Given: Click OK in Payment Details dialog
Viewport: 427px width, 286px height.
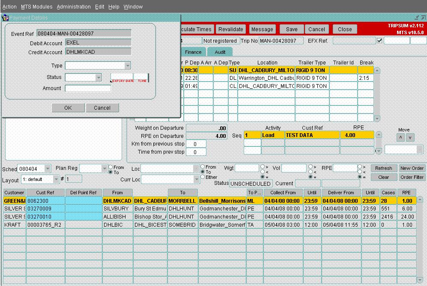Looking at the screenshot, I should tap(68, 108).
